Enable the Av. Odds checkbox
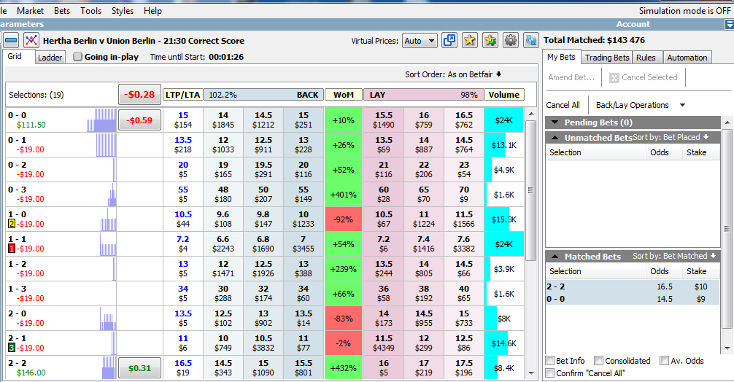 pos(664,360)
